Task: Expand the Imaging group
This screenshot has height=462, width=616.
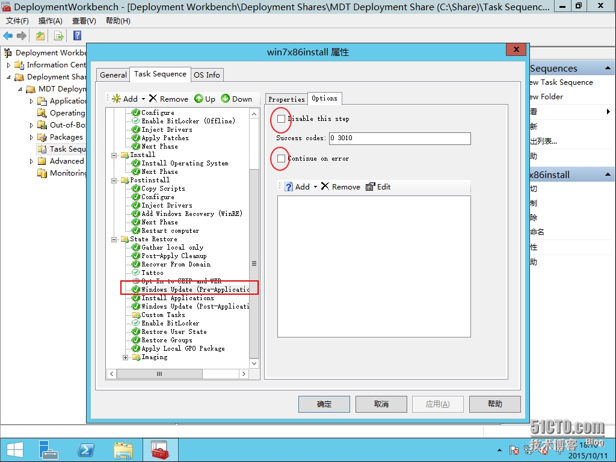Action: [x=125, y=357]
